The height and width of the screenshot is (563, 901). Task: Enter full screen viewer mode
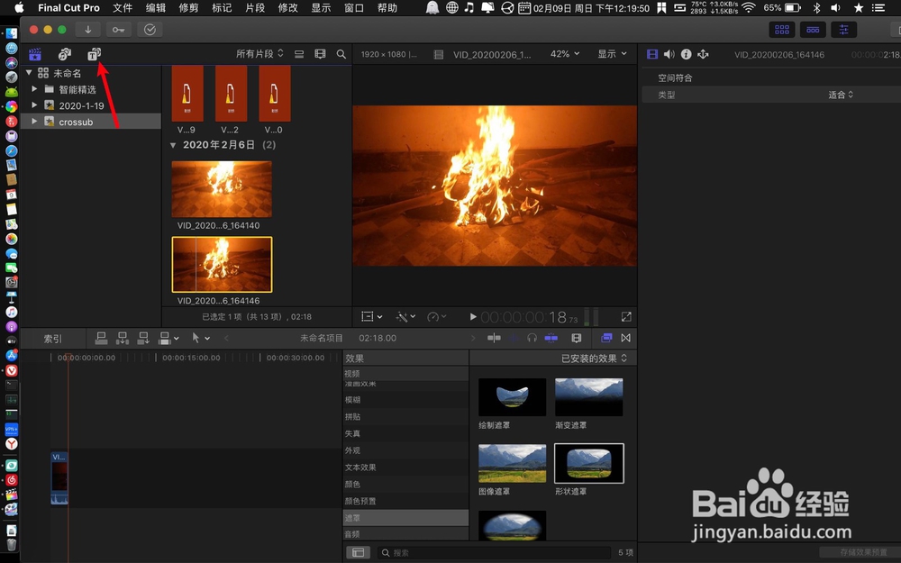(x=626, y=317)
